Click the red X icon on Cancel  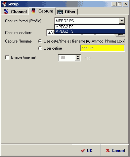click(107, 150)
